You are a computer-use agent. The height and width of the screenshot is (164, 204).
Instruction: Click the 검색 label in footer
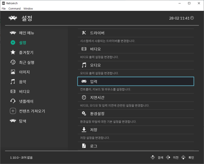tap(160, 157)
